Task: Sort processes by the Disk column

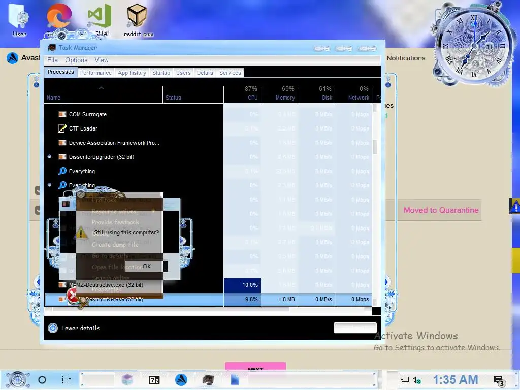Action: coord(317,93)
